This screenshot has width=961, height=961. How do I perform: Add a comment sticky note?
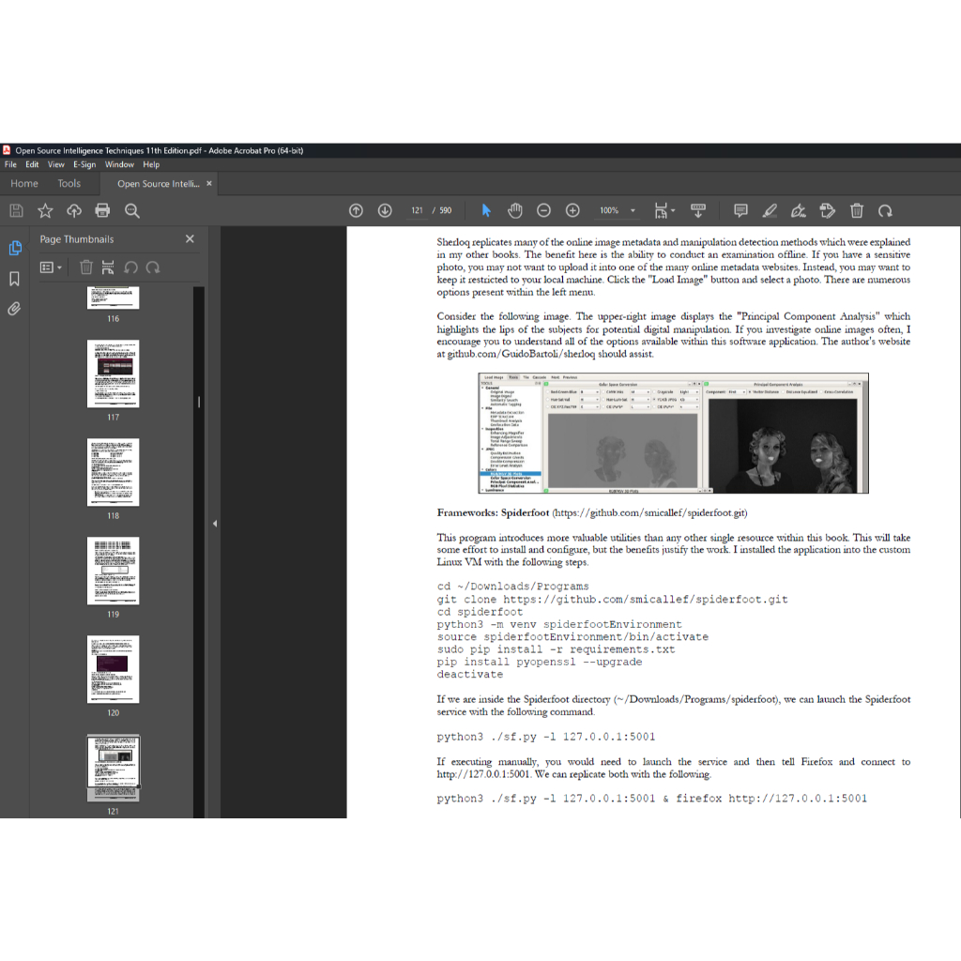tap(740, 211)
